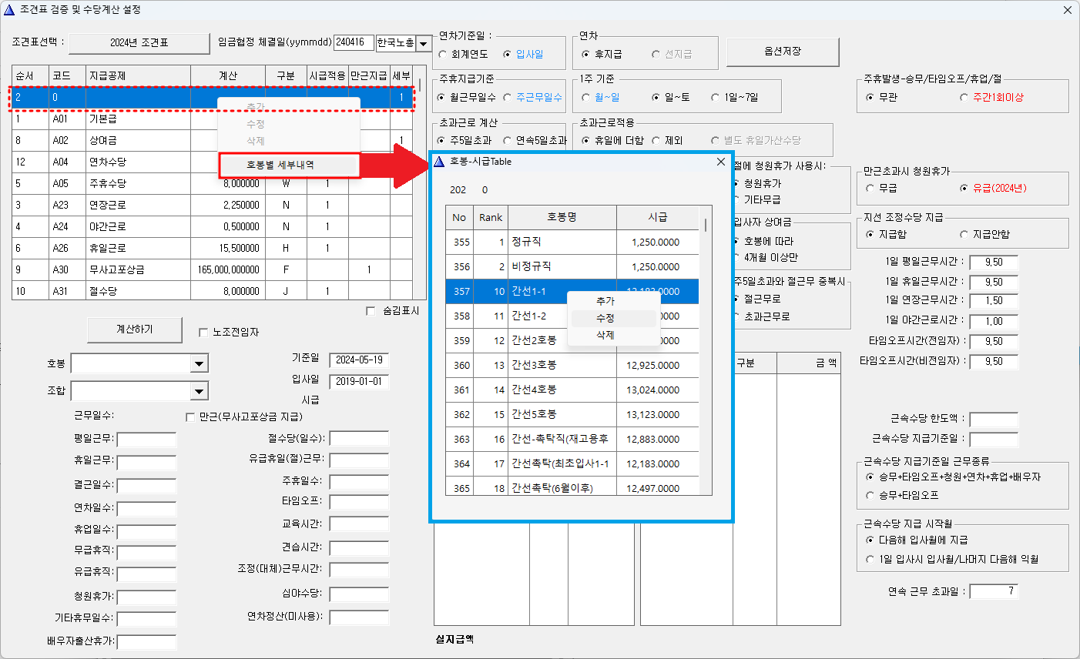Viewport: 1080px width, 659px height.
Task: Select the A05 주휴수당 row
Action: [213, 184]
